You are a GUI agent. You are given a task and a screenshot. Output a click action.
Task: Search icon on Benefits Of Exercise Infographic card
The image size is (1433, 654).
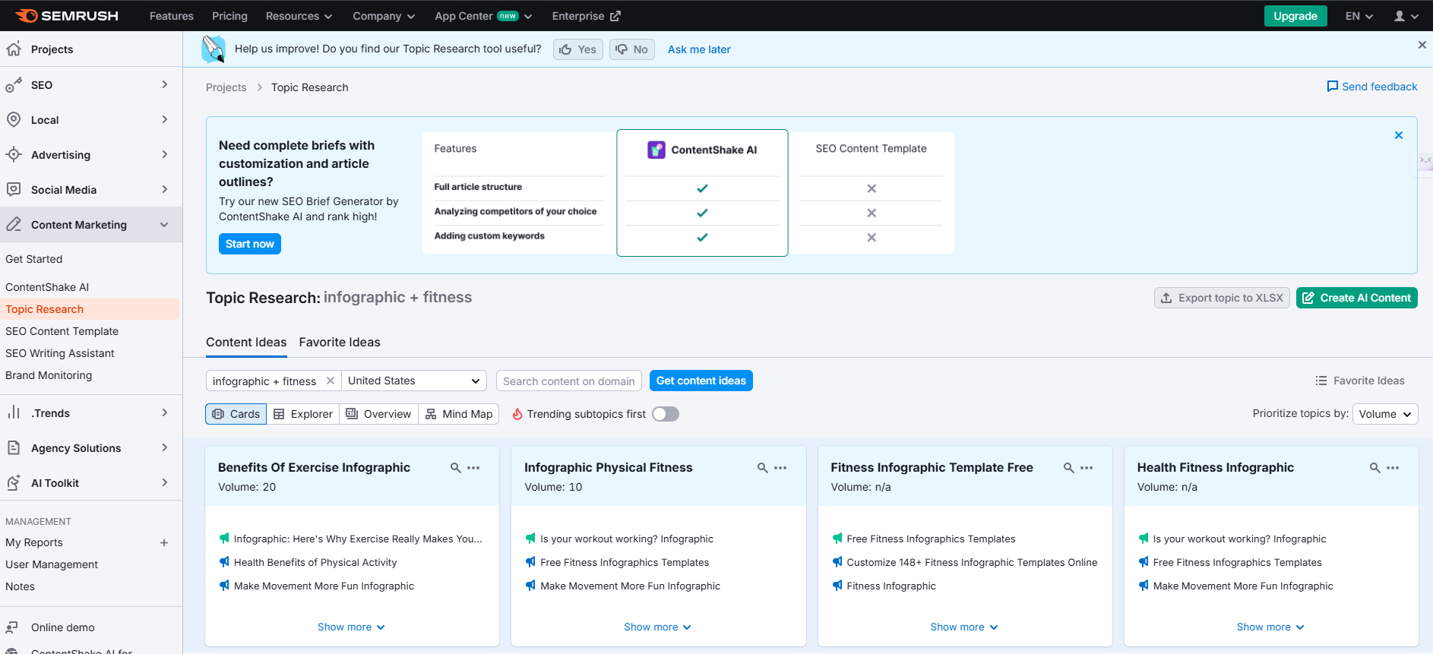click(456, 468)
